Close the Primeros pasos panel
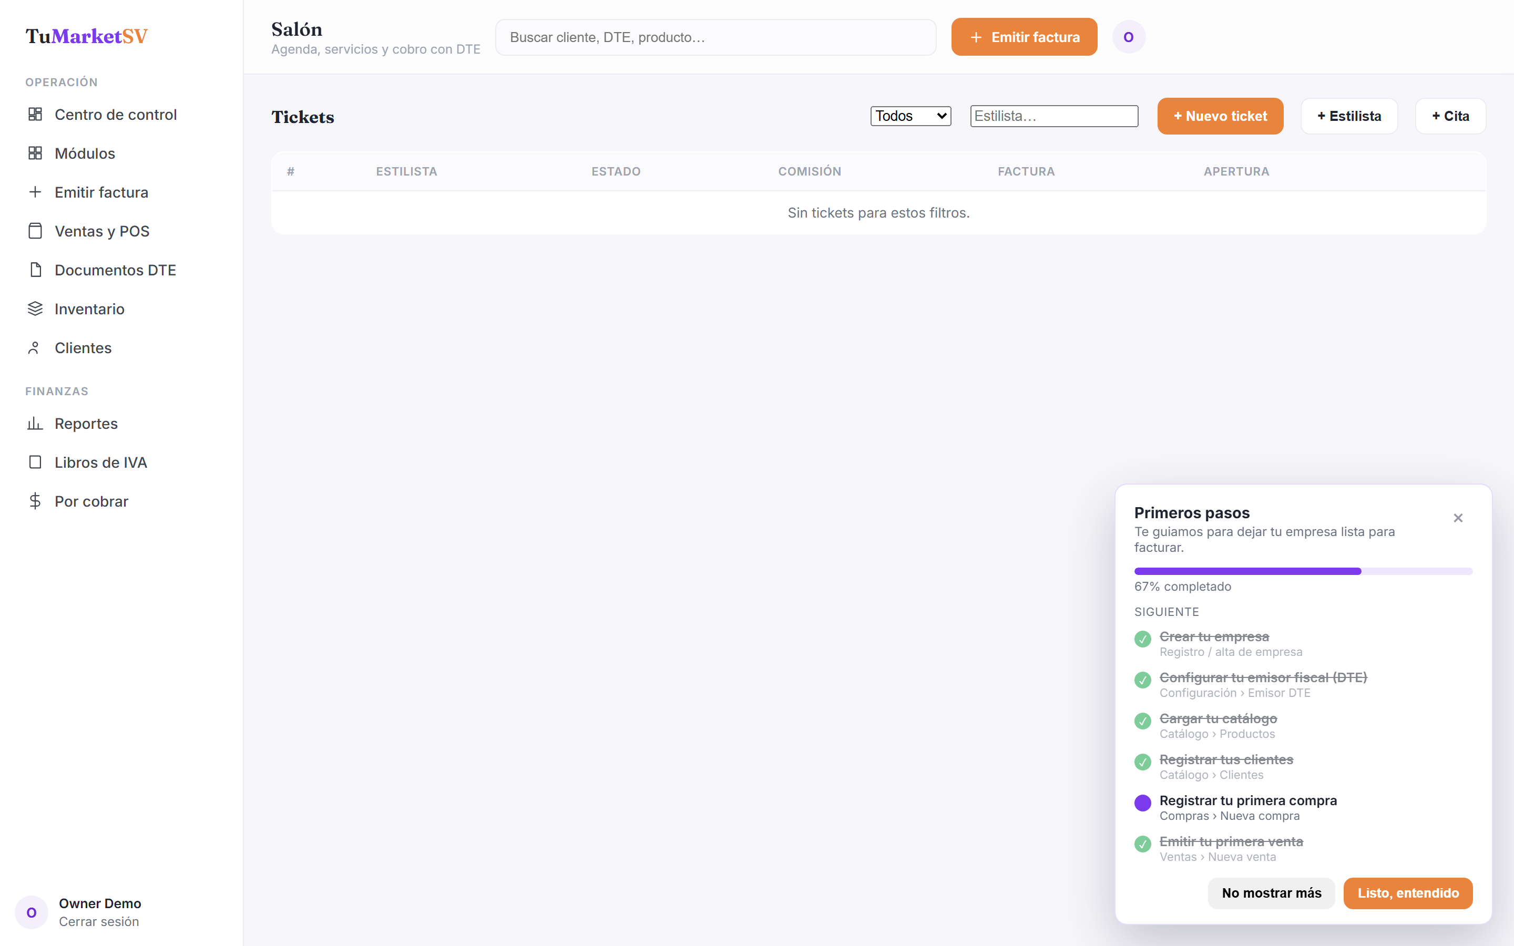The height and width of the screenshot is (946, 1514). (1458, 518)
